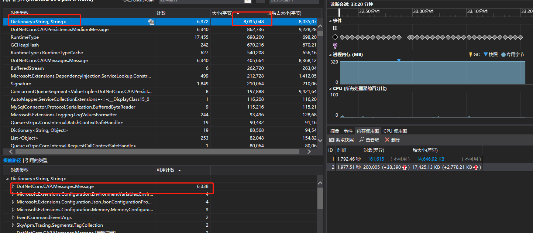Collapse the CPU percentage graph section
533x233 pixels.
pyautogui.click(x=330, y=89)
